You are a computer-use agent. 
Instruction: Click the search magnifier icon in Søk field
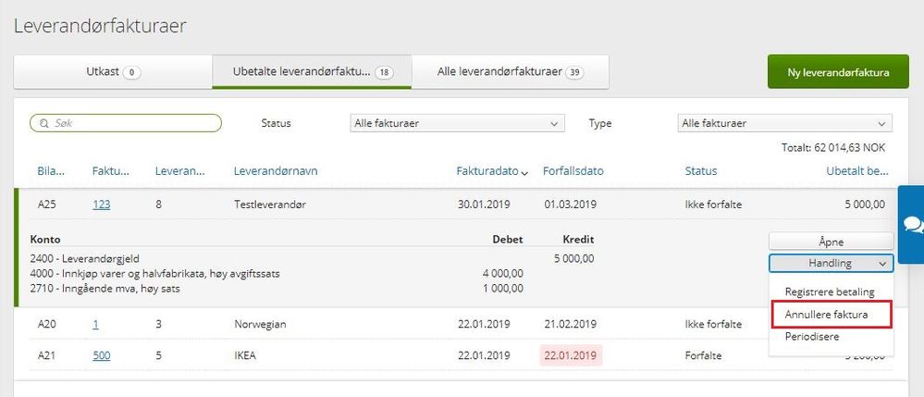tap(42, 123)
